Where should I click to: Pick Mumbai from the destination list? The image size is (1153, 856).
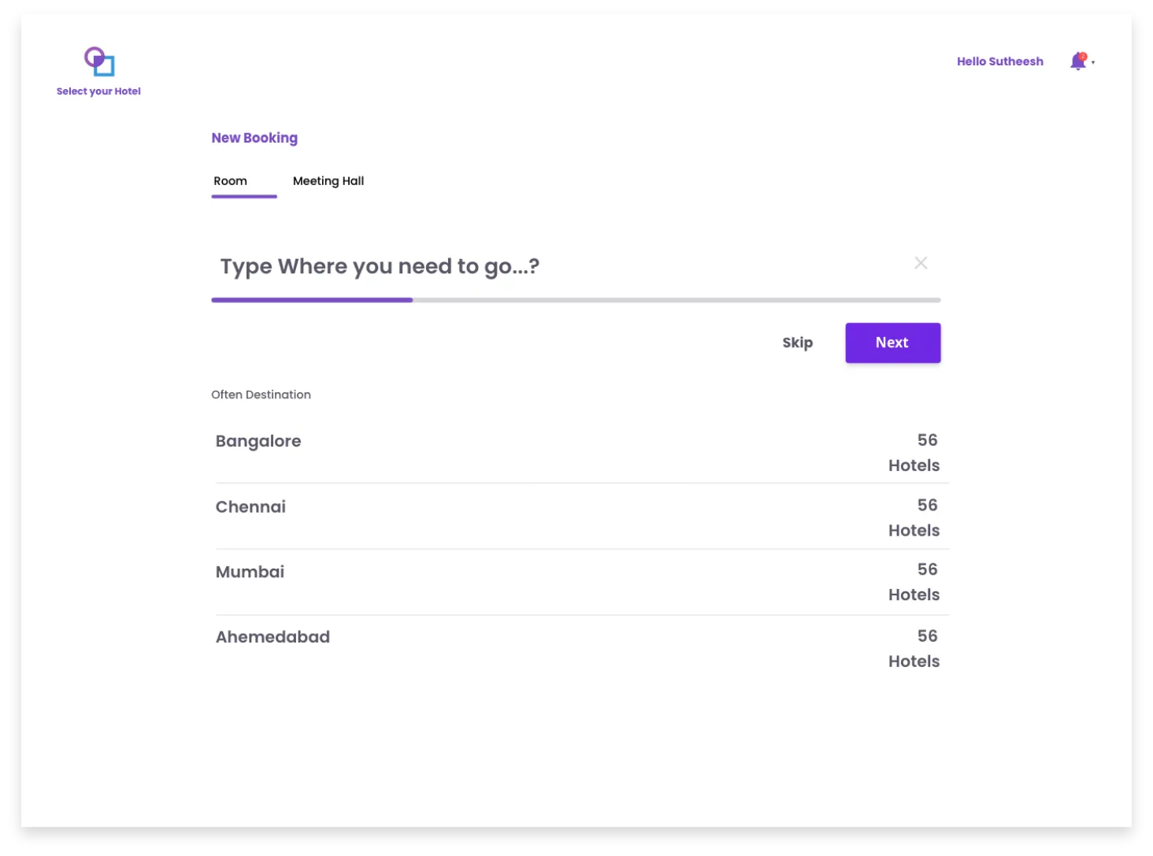(x=250, y=573)
